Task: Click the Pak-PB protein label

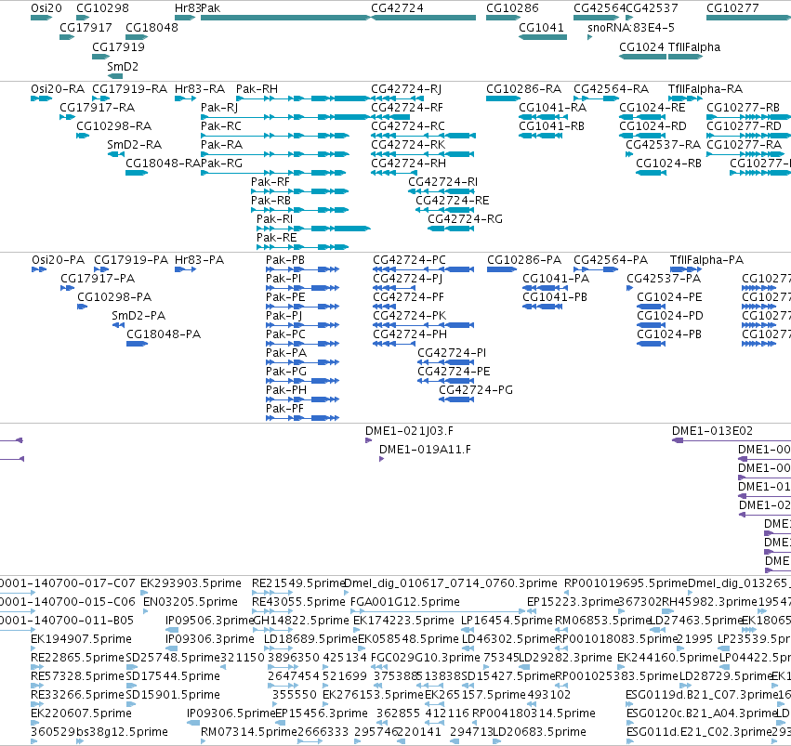Action: 285,260
